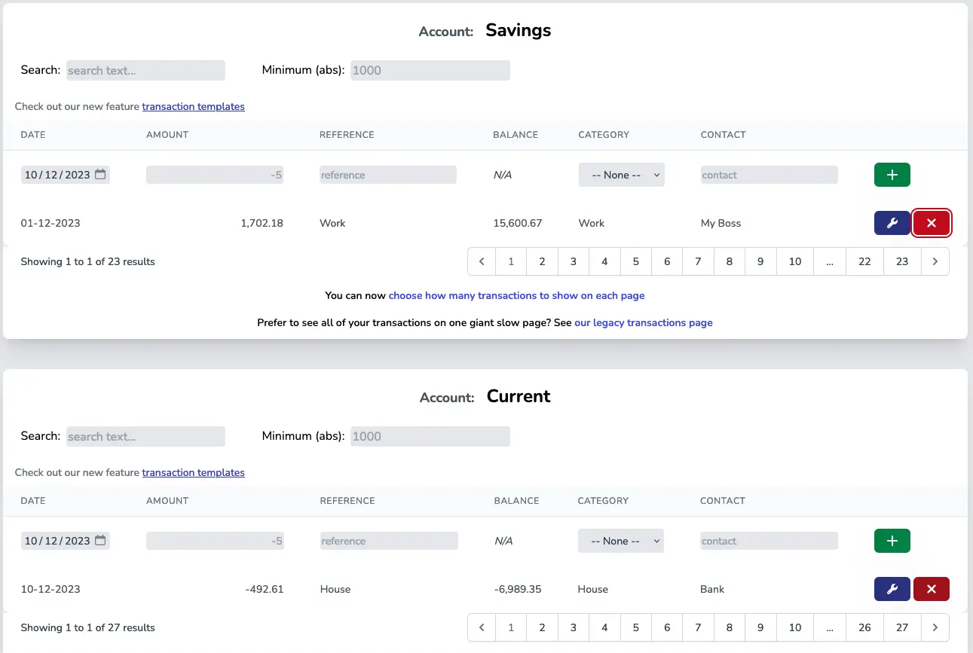The height and width of the screenshot is (653, 973).
Task: Open the category dropdown in the Current entry row
Action: point(620,540)
